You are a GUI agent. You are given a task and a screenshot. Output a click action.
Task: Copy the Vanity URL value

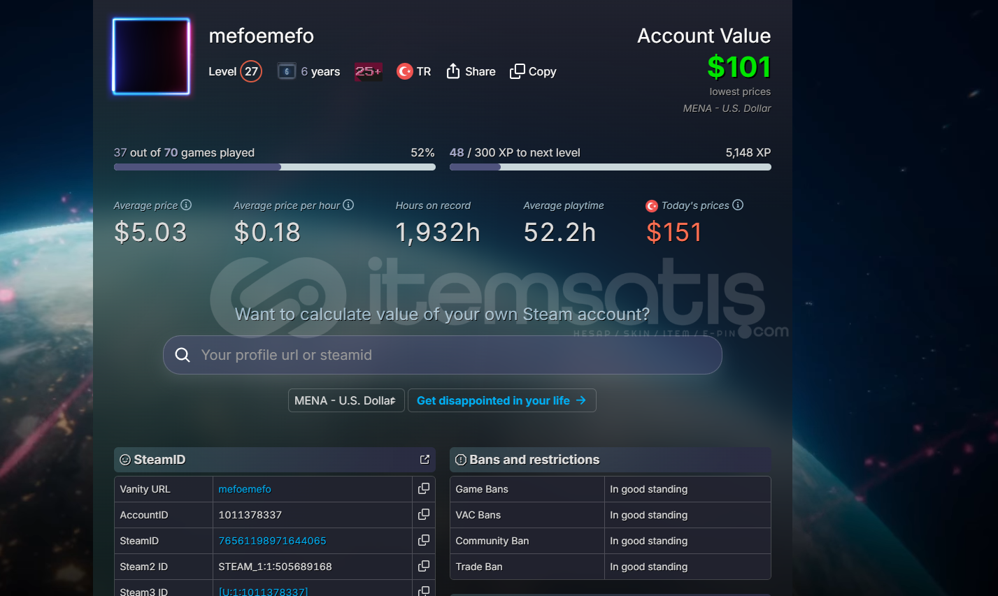pyautogui.click(x=424, y=488)
